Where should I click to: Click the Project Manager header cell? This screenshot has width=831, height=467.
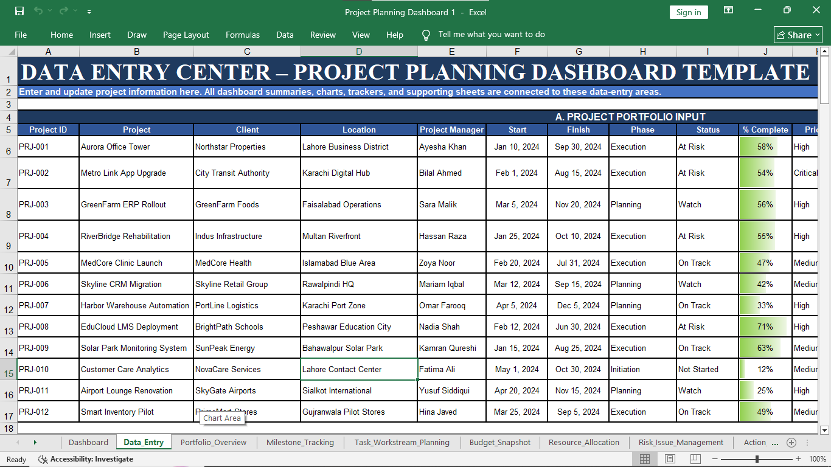coord(451,130)
